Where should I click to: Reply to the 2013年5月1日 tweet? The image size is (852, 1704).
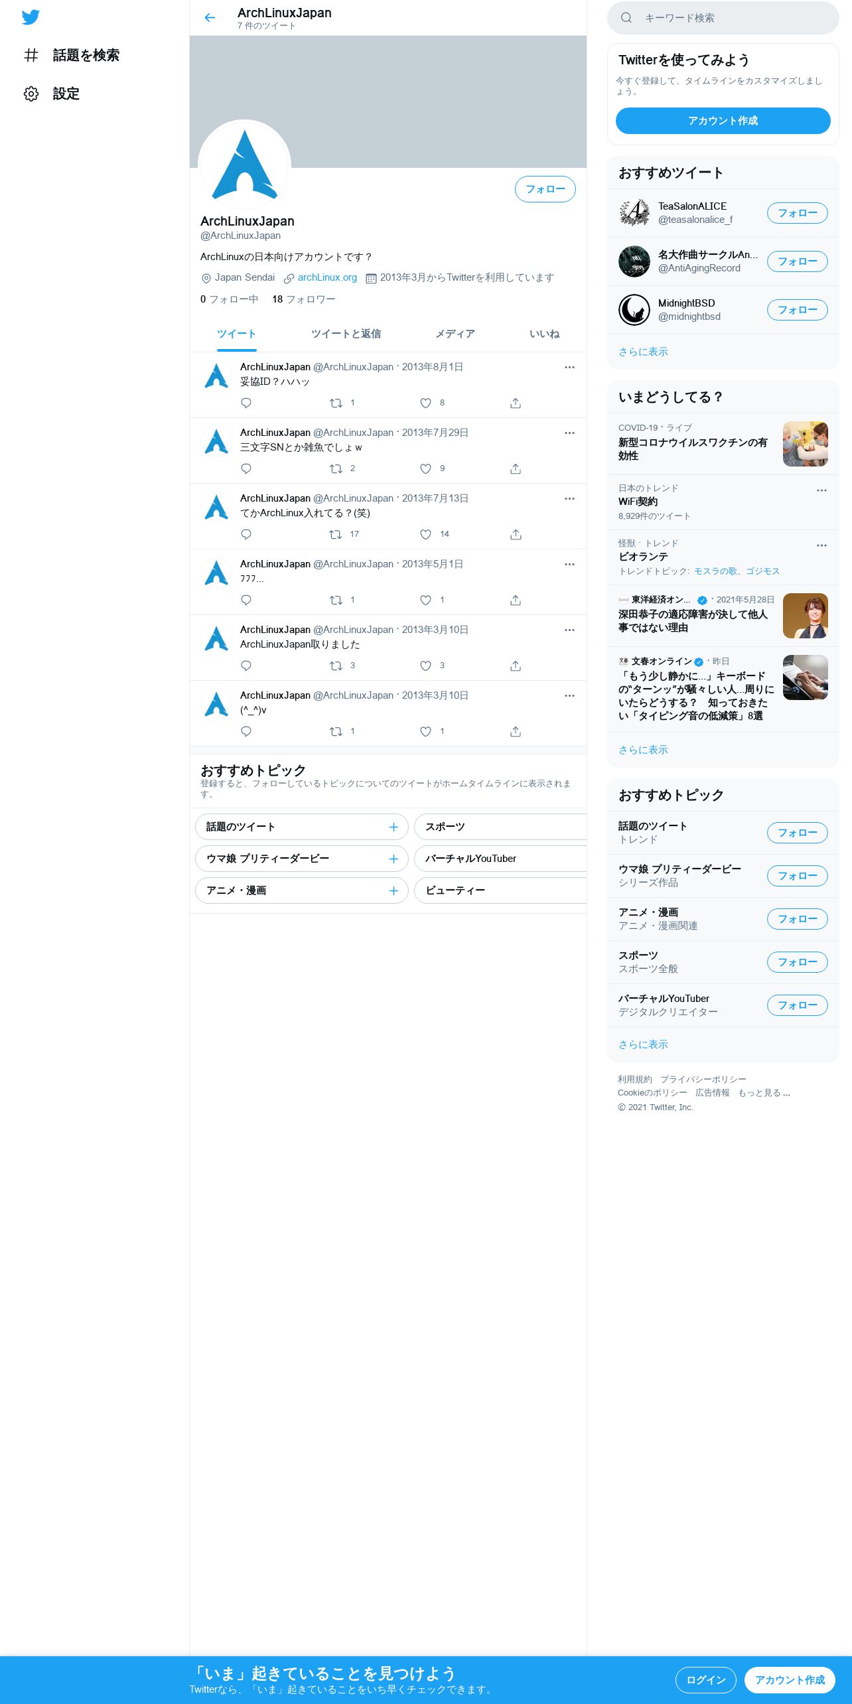coord(246,600)
